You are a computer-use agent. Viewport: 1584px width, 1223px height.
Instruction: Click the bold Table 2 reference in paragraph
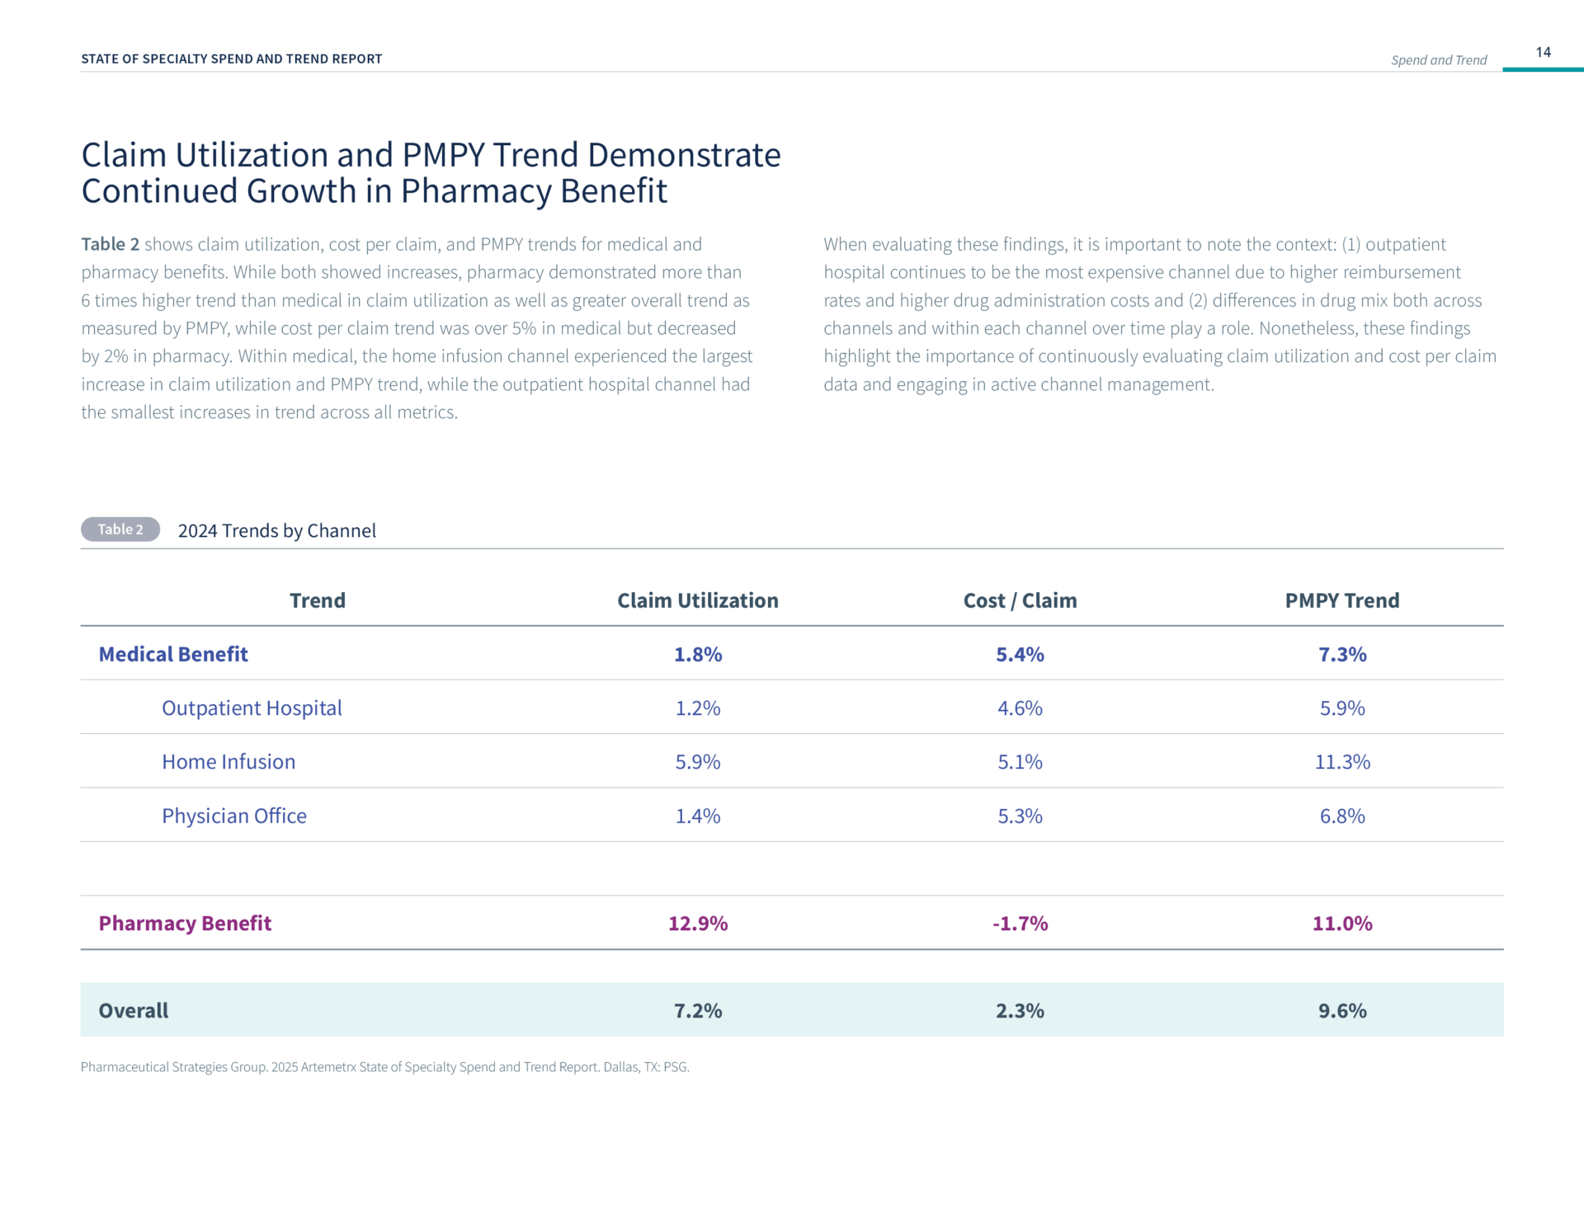(x=111, y=244)
